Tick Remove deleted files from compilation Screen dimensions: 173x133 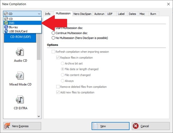point(58,87)
